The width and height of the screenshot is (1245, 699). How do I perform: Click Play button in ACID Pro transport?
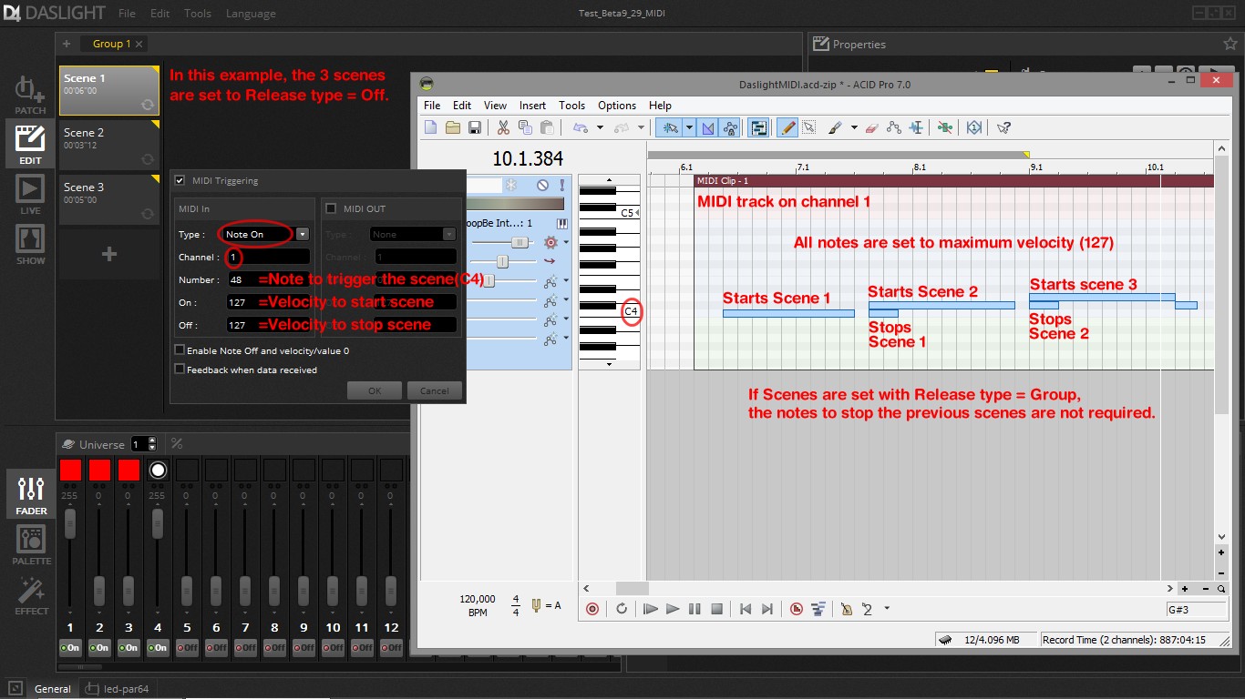click(x=673, y=609)
